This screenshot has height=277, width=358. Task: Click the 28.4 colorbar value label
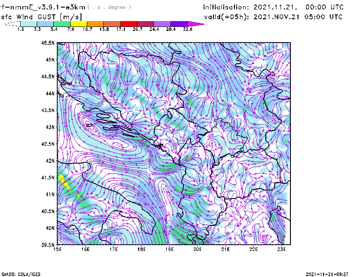(171, 29)
